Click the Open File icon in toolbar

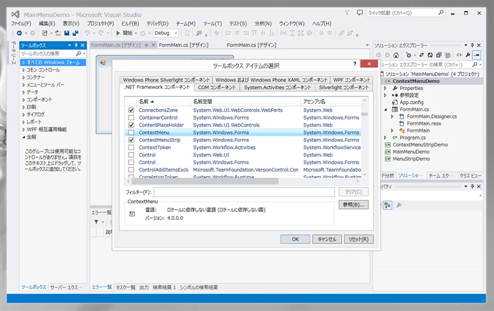[58, 33]
